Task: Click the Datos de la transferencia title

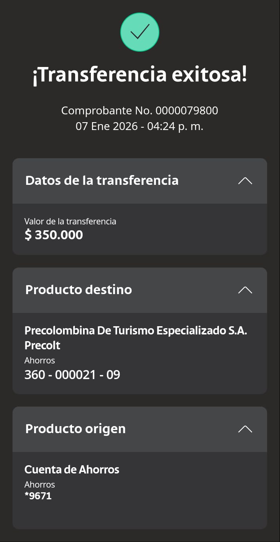Action: click(x=102, y=181)
